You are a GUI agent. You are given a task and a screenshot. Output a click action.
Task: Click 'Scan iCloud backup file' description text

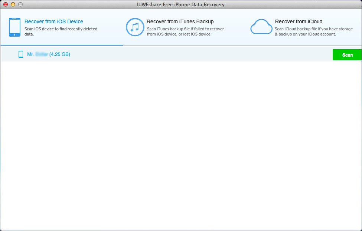314,31
